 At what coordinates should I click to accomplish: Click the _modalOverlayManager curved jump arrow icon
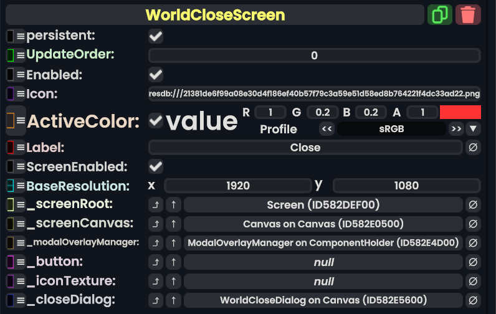tap(156, 243)
